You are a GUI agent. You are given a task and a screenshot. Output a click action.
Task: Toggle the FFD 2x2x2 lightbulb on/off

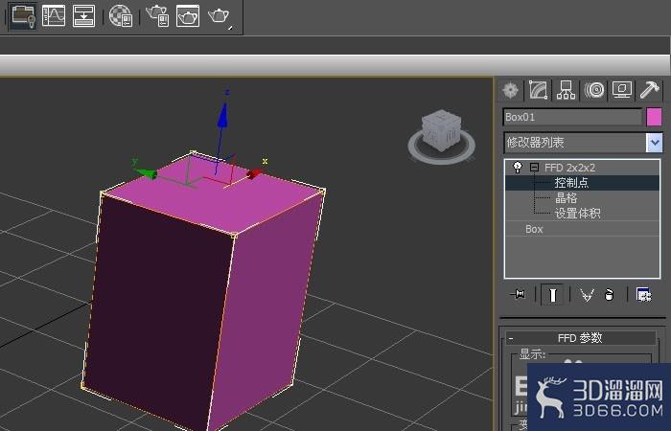coord(518,168)
